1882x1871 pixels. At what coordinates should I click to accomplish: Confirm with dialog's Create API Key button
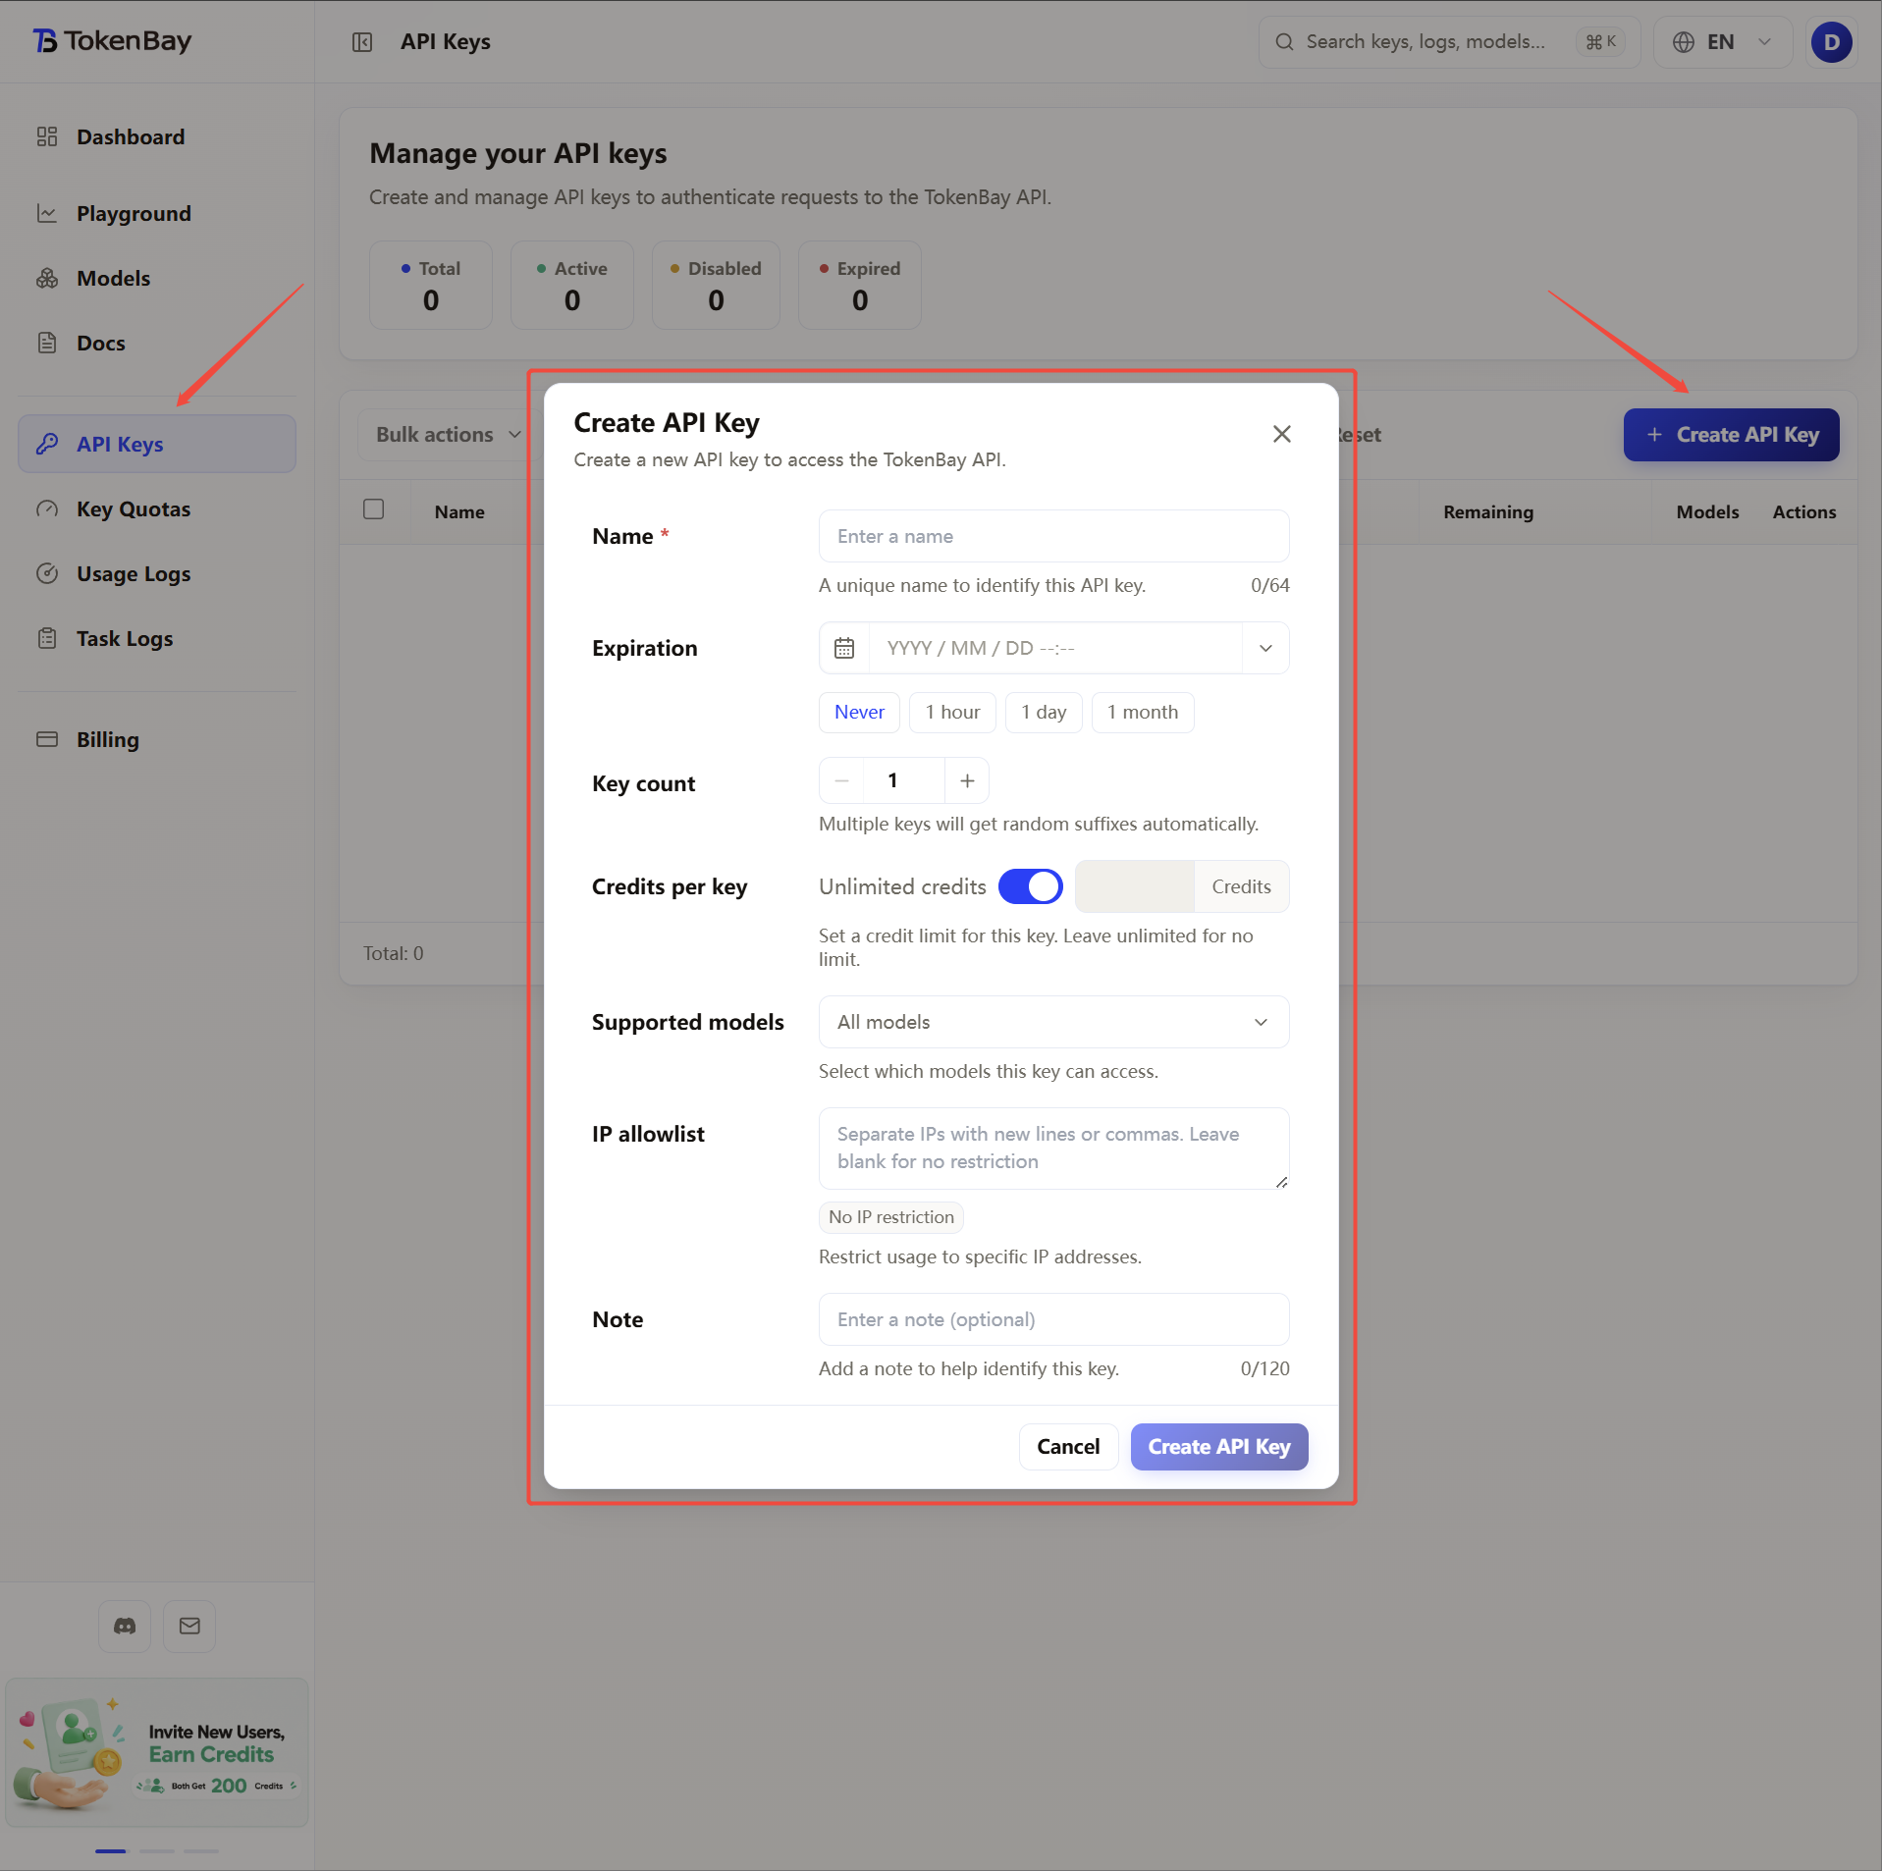tap(1218, 1446)
